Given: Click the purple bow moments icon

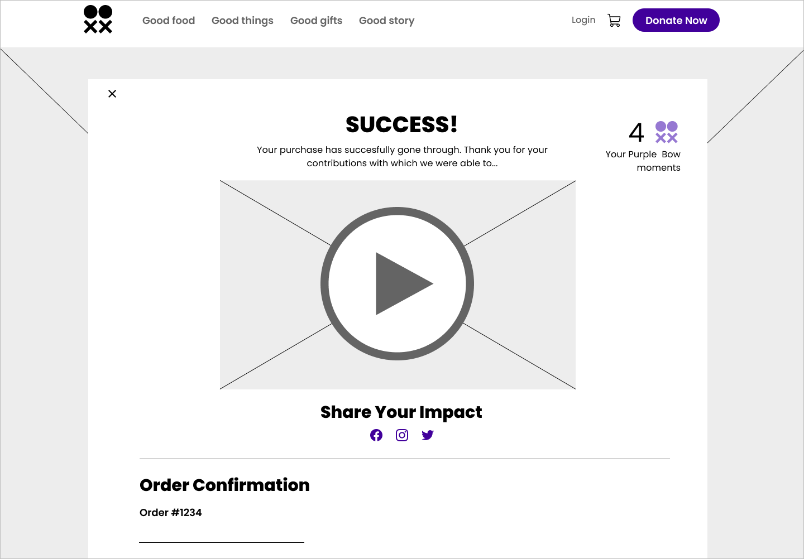Looking at the screenshot, I should 666,132.
